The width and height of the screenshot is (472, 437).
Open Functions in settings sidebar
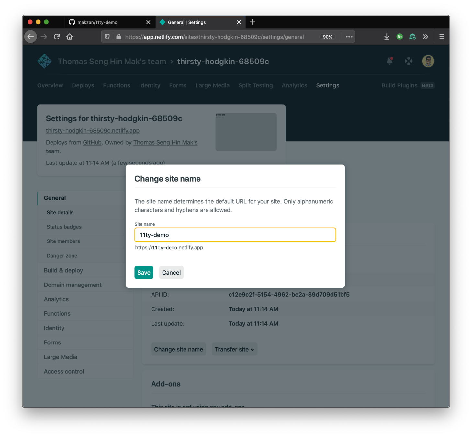click(x=57, y=314)
